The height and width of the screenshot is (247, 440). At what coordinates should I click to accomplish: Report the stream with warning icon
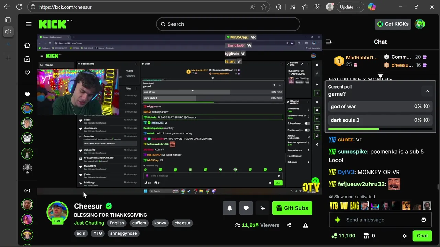pos(305,225)
